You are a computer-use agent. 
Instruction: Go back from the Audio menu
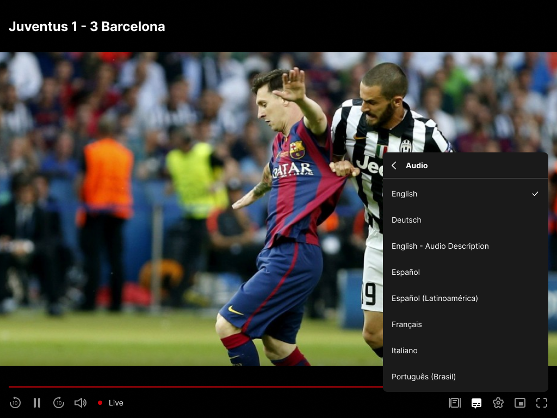394,165
